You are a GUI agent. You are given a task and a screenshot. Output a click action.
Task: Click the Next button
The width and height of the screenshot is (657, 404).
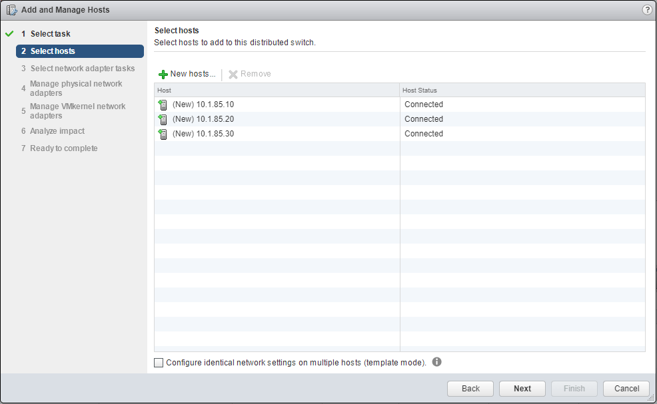click(522, 389)
